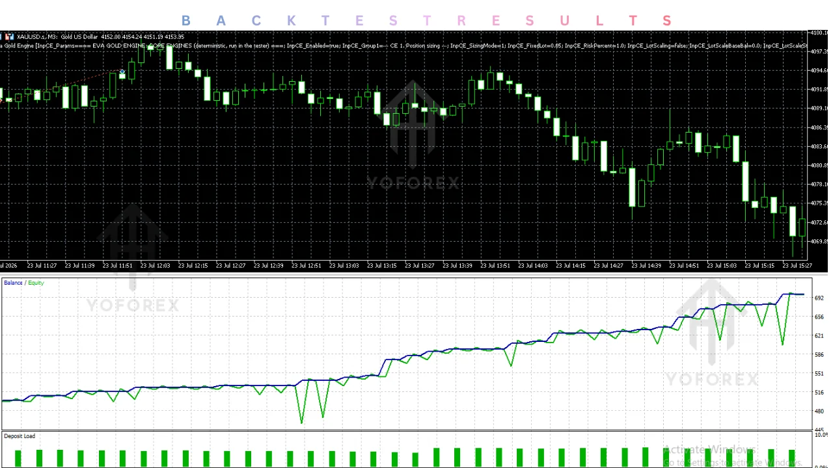Click the 692 equity axis value
833x468 pixels.
click(819, 298)
